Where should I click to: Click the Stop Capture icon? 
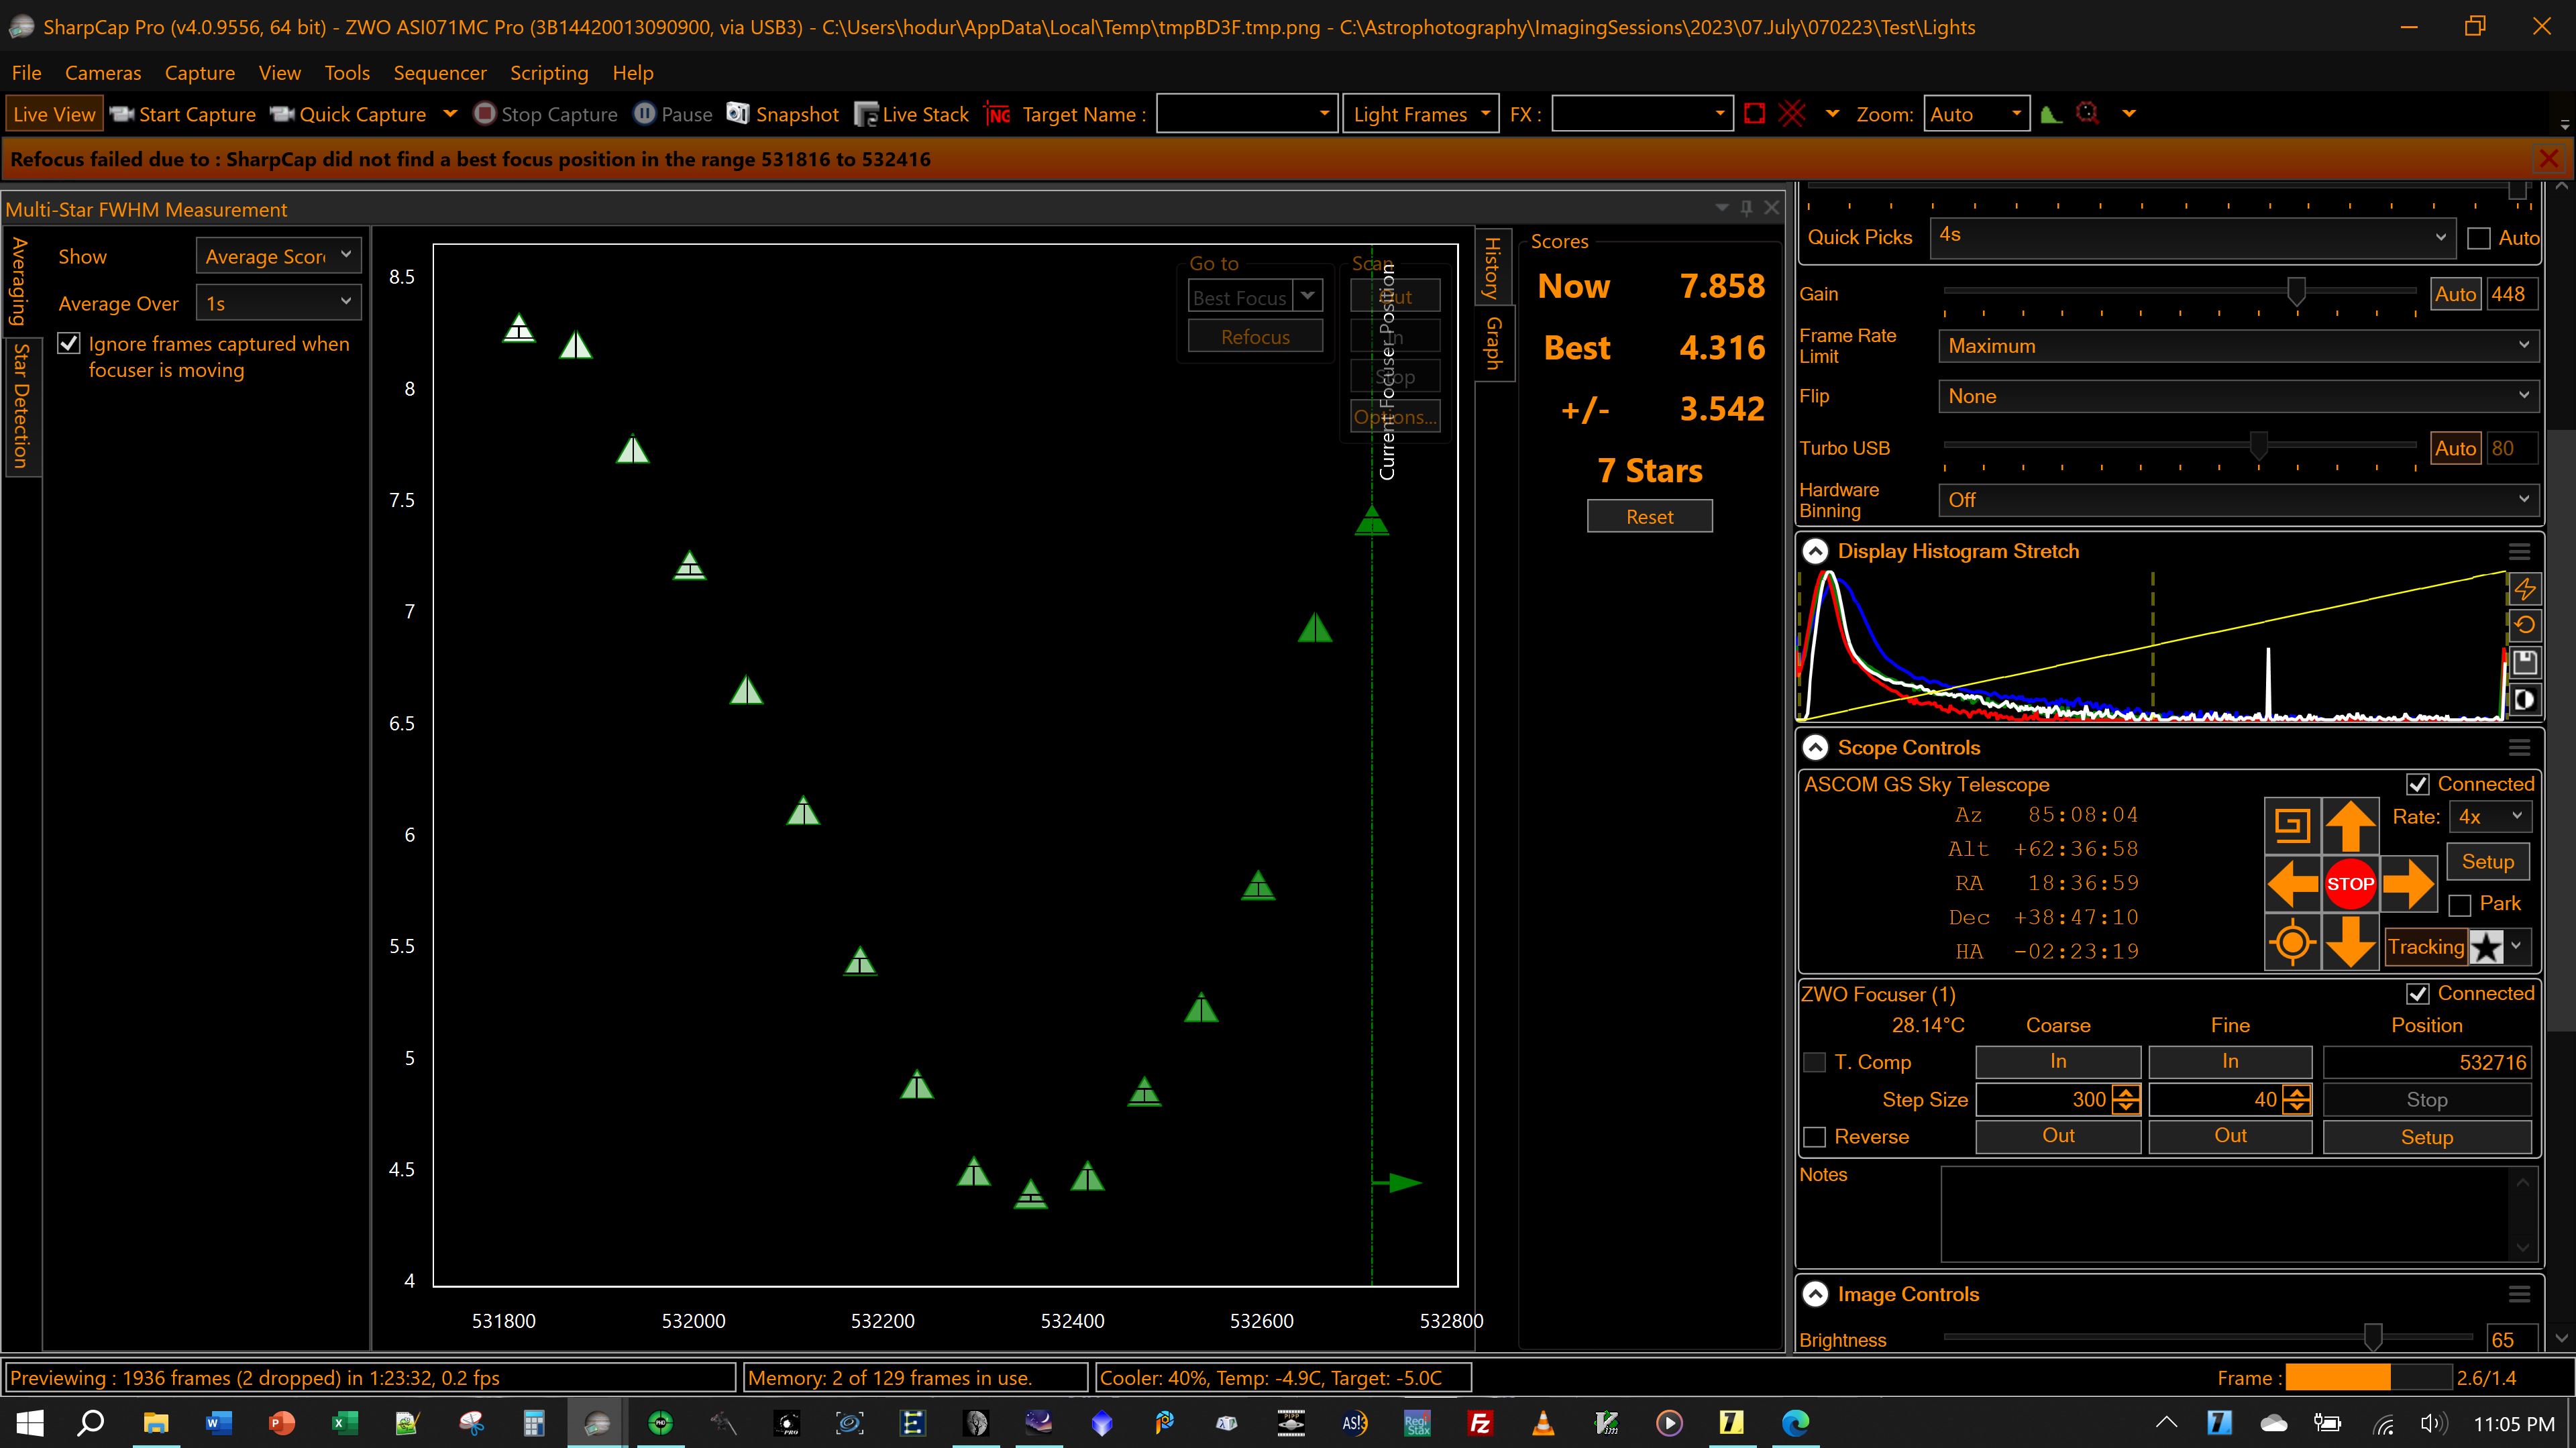coord(484,114)
